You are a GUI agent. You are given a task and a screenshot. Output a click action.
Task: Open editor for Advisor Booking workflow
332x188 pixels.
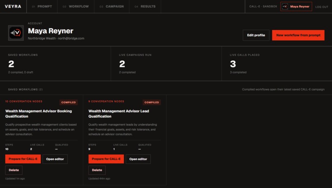pos(55,159)
